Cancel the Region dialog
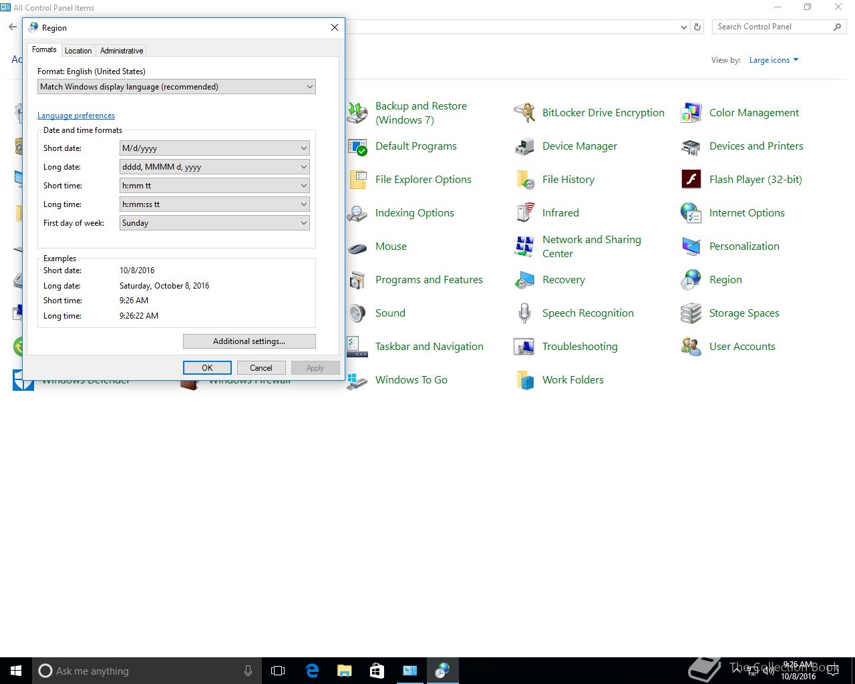Viewport: 855px width, 684px height. [x=261, y=368]
